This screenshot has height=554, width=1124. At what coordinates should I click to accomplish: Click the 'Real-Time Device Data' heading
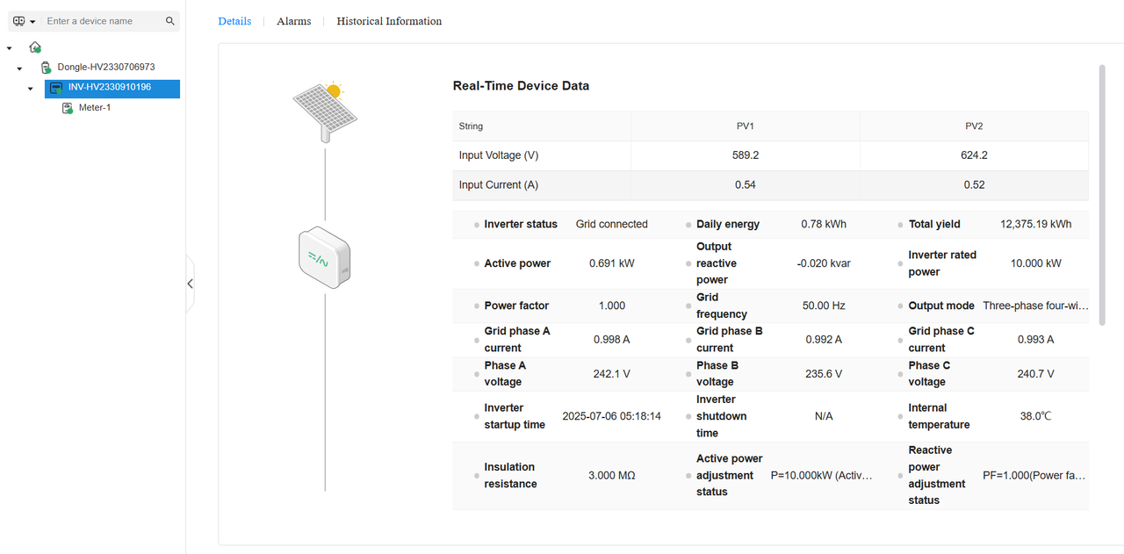click(x=521, y=86)
